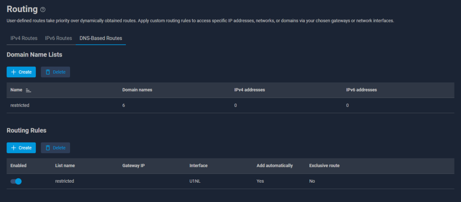Click the trash Delete button under Domain Name Lists
Viewport: 461px width, 202px height.
(55, 72)
